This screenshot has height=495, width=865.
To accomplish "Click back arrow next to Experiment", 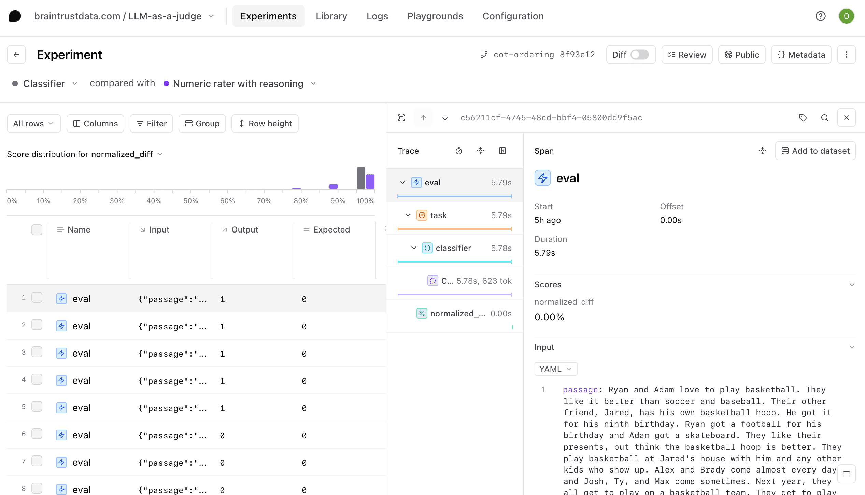I will tap(16, 55).
